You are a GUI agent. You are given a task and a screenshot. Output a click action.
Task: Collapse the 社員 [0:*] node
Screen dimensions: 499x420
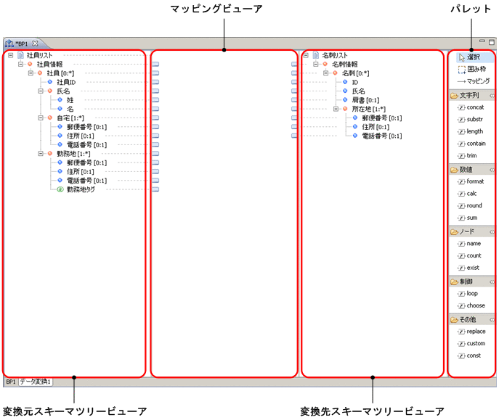31,73
